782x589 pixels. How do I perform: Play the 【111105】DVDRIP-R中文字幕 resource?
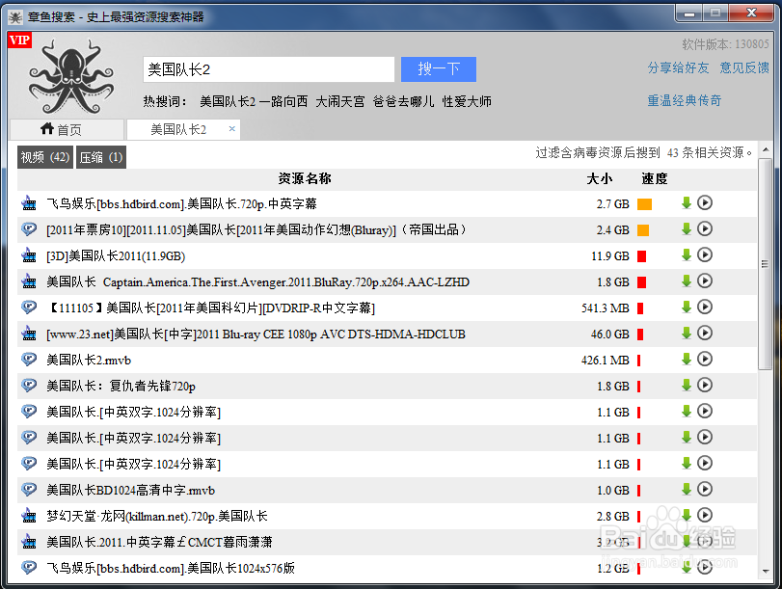click(x=705, y=307)
